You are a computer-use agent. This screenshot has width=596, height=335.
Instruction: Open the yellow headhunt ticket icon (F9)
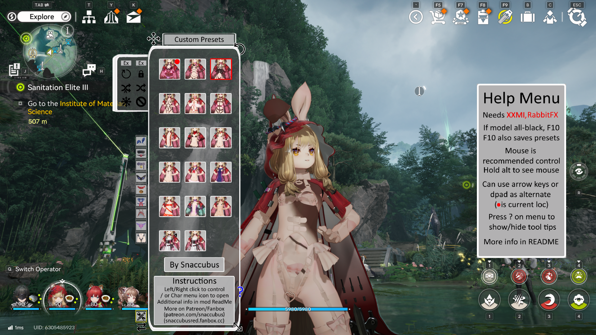tap(505, 17)
